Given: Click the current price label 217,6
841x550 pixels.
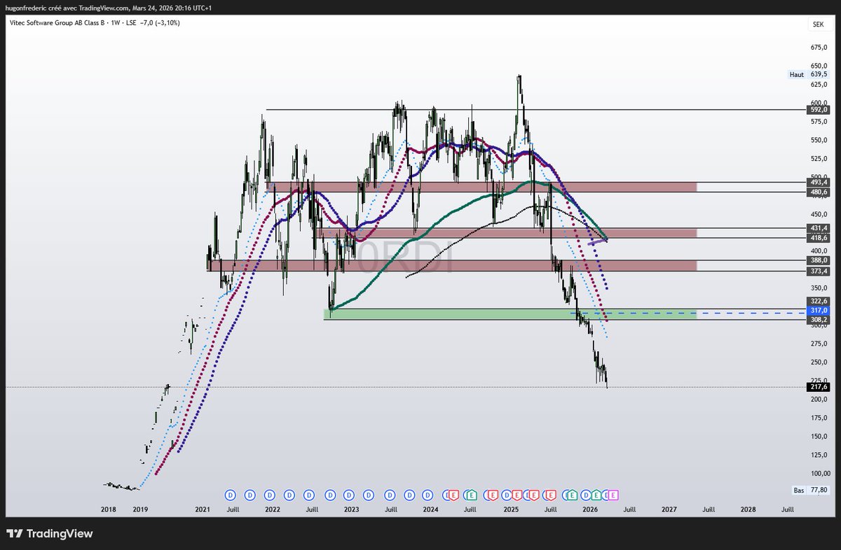Looking at the screenshot, I should point(819,386).
